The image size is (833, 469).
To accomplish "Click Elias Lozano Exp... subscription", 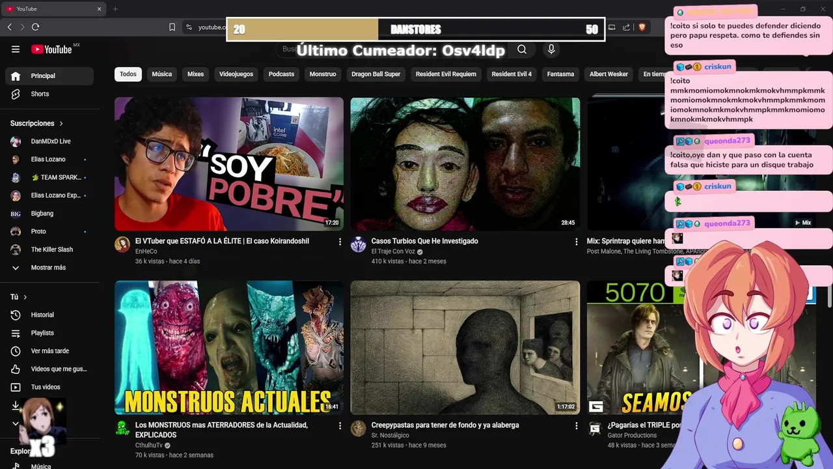I will point(49,195).
